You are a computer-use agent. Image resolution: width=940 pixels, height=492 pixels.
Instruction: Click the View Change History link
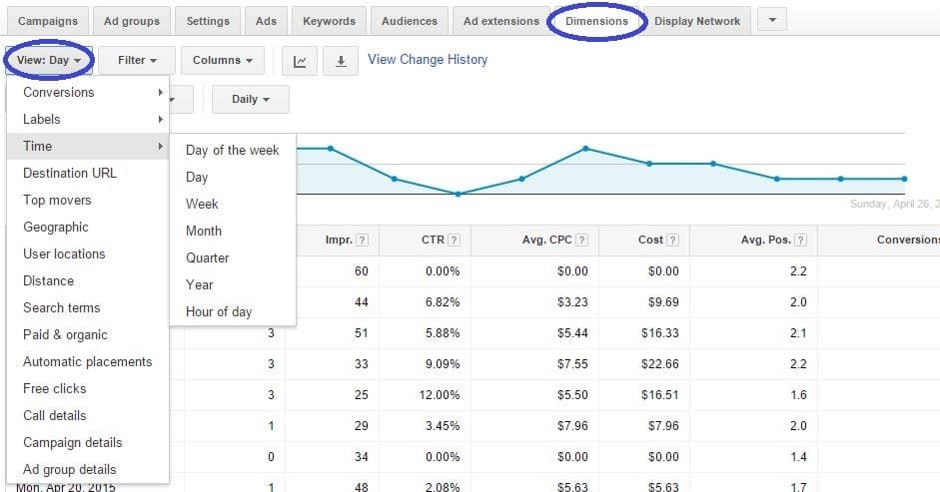pyautogui.click(x=428, y=59)
